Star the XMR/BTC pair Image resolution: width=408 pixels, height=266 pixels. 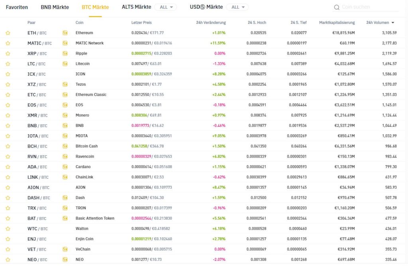point(8,115)
